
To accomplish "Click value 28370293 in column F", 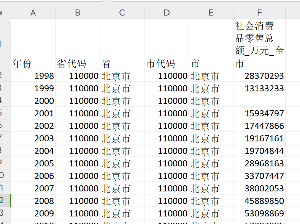I will tap(259, 75).
